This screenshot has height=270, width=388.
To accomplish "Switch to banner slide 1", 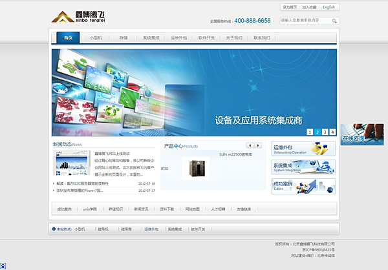I will pos(310,132).
